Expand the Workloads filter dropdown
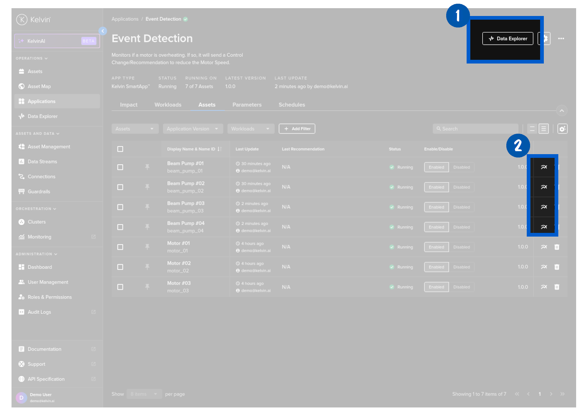This screenshot has height=416, width=588. click(251, 129)
